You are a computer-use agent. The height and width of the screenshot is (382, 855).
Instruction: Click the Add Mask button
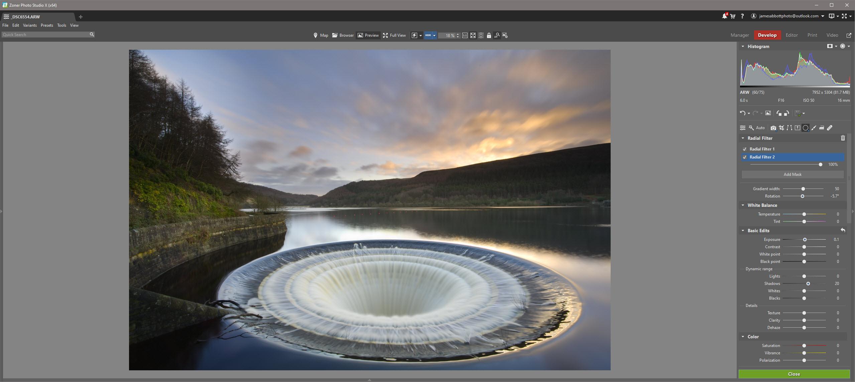click(792, 174)
